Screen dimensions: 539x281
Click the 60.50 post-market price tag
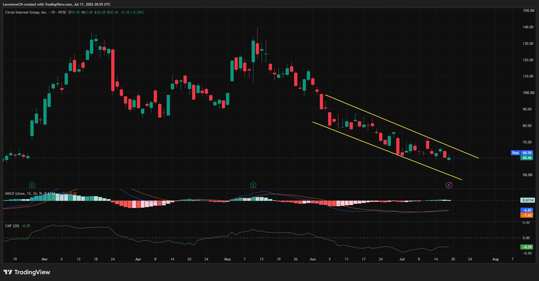(527, 153)
